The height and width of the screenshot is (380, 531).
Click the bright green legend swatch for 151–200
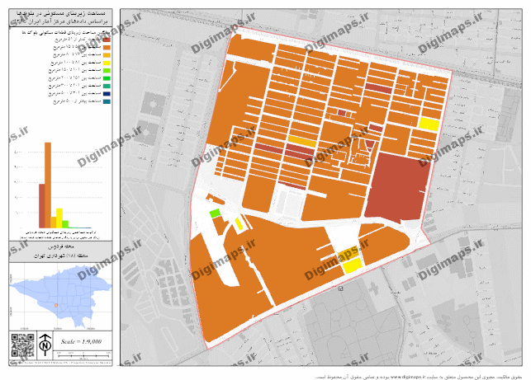(107, 78)
